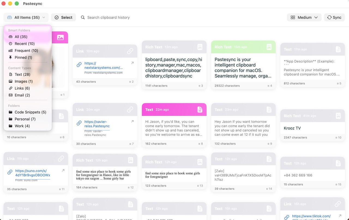This screenshot has width=349, height=220.
Task: Expand the Medium view size dropdown
Action: coord(304,17)
